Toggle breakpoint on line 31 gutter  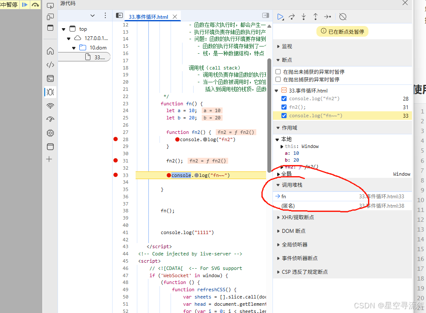click(116, 160)
